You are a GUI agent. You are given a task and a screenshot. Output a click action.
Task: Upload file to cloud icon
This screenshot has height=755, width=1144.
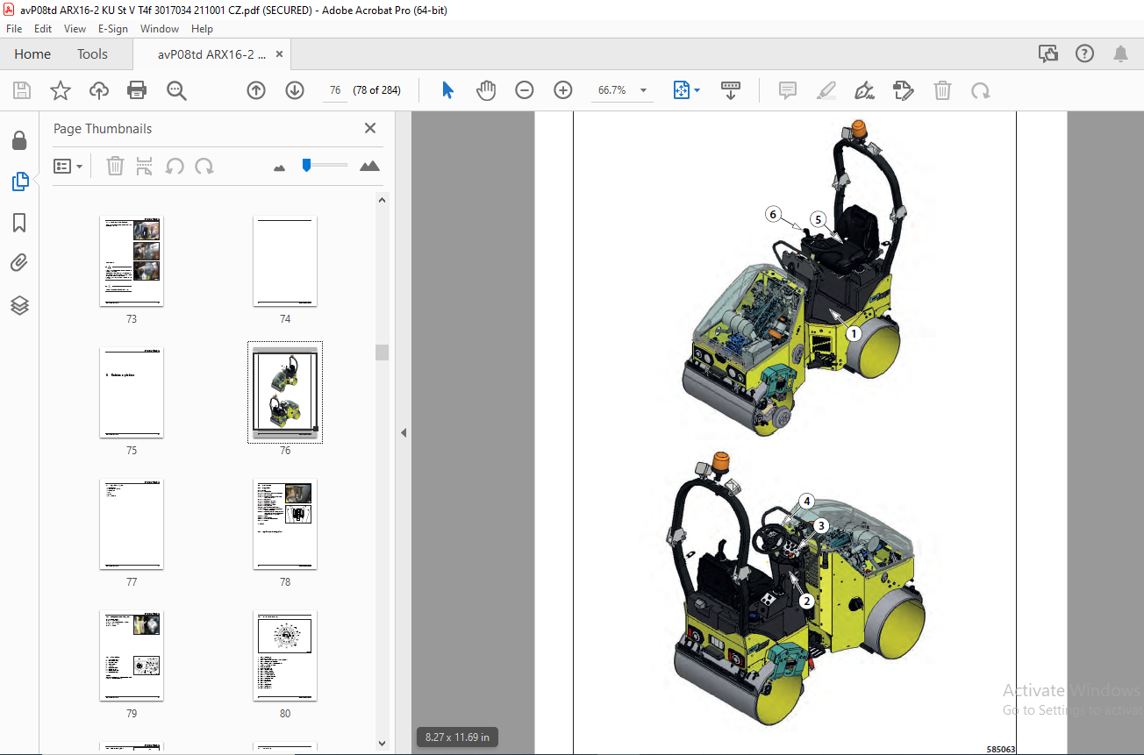[x=99, y=90]
